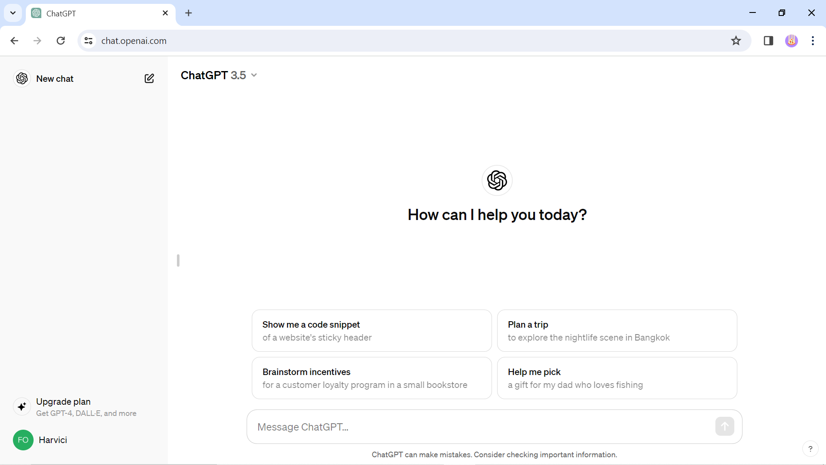Open the Chrome profile avatar

[791, 40]
